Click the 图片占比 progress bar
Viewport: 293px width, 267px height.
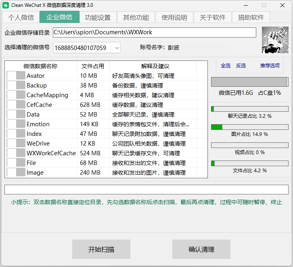[250, 127]
